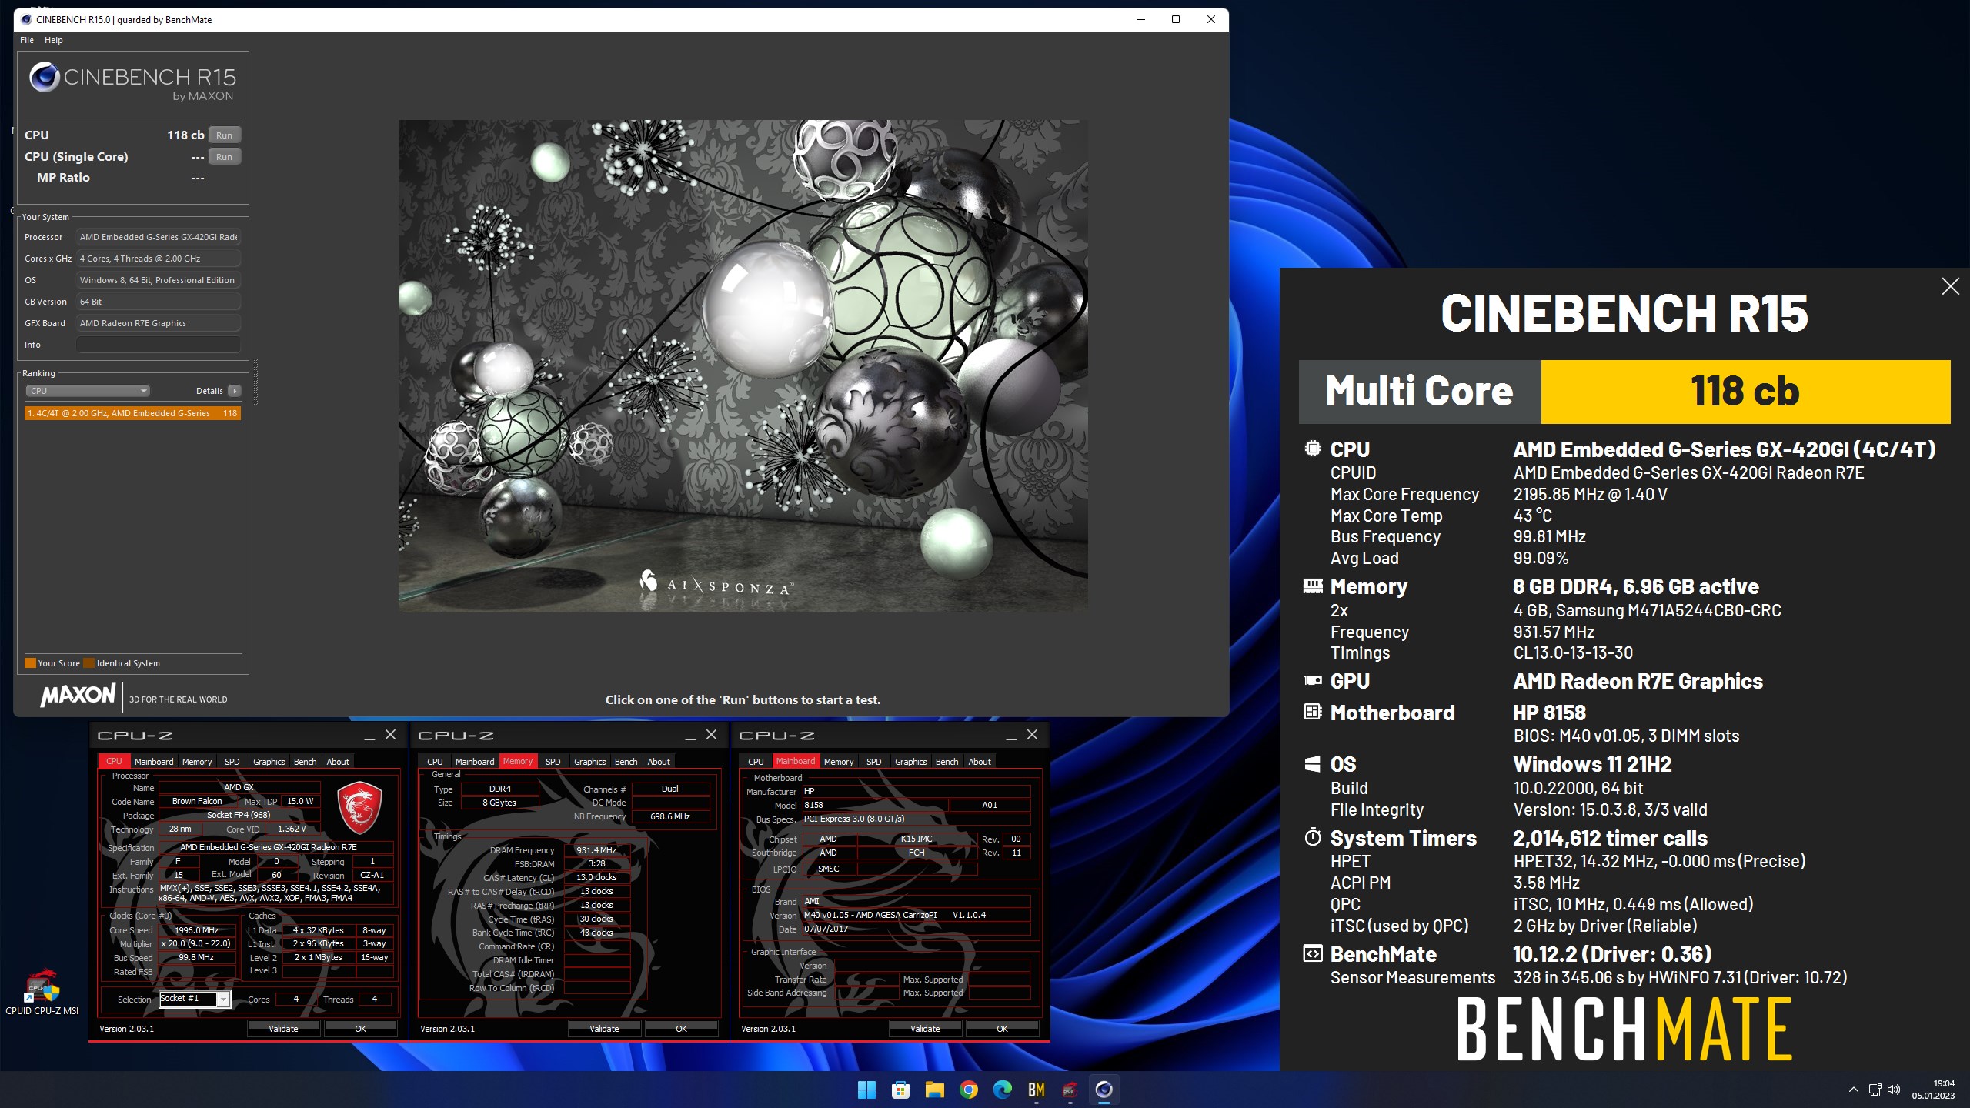This screenshot has width=1970, height=1108.
Task: Launch Google Chrome from the taskbar
Action: pyautogui.click(x=968, y=1090)
